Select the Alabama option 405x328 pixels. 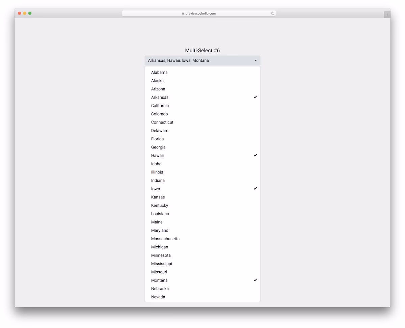tap(202, 72)
